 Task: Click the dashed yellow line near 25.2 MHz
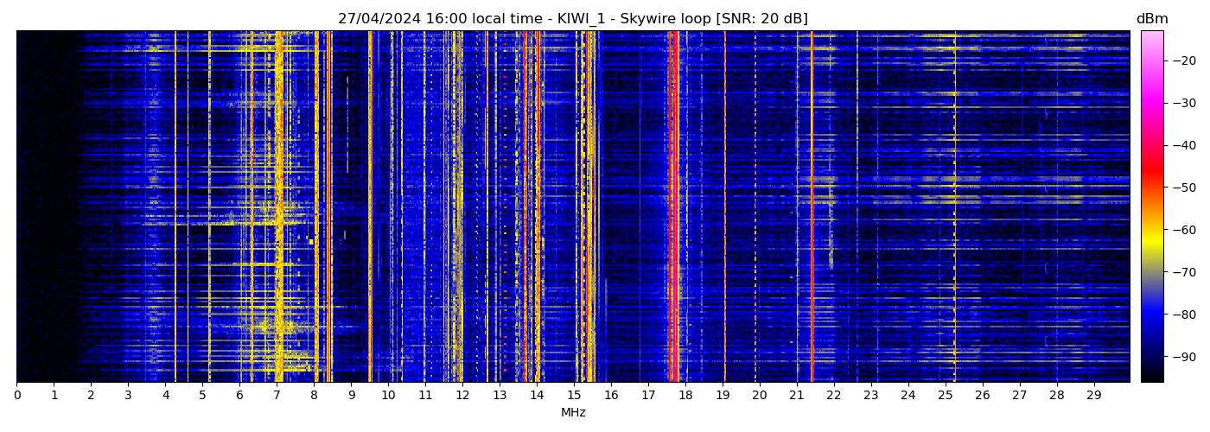point(954,207)
